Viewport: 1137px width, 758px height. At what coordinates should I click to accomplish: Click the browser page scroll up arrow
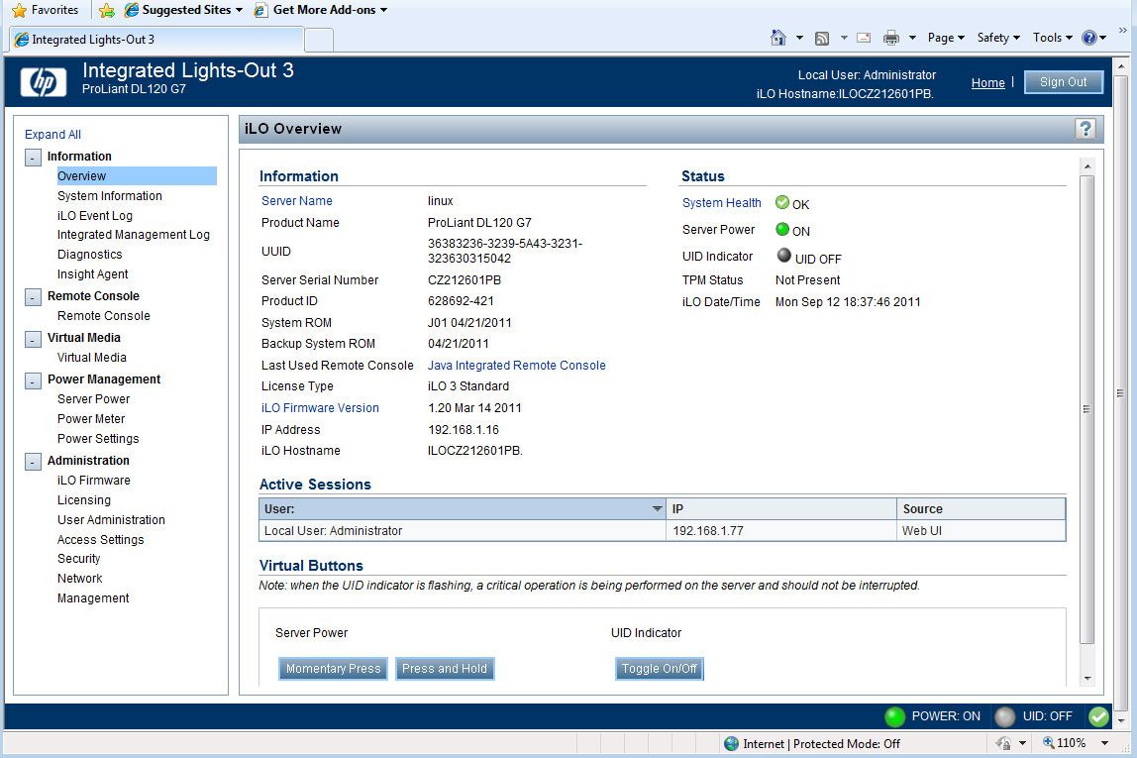[1121, 66]
